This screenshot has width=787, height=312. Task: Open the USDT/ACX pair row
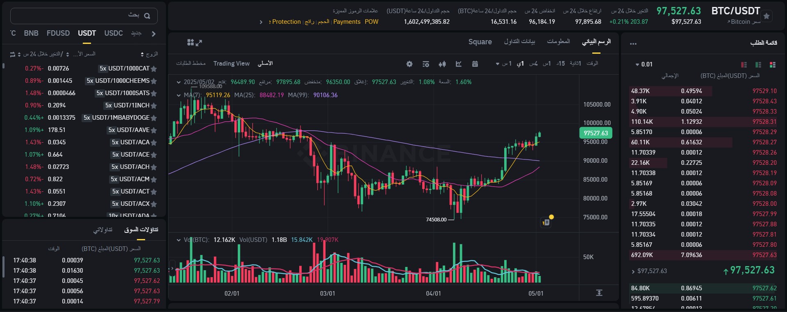click(x=84, y=204)
